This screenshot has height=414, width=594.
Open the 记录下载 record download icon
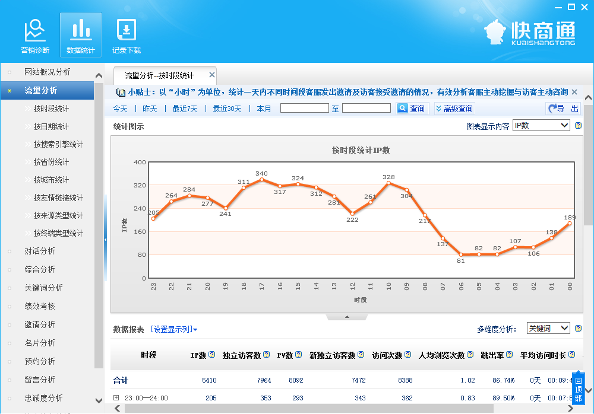127,36
